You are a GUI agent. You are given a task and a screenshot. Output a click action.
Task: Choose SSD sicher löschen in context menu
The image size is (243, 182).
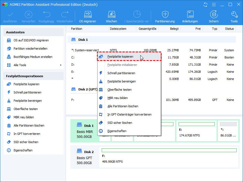[x=129, y=123]
